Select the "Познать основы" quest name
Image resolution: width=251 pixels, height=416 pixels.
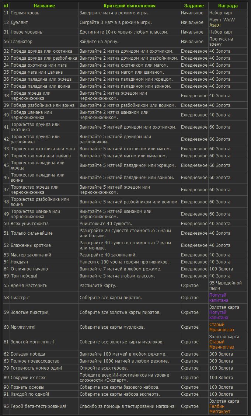click(27, 387)
